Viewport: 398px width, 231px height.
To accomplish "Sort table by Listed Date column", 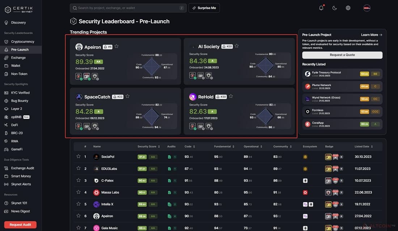I will tap(364, 146).
